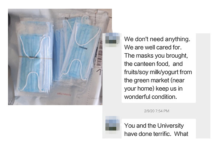Click the 2/9/20 7:54 PM timestamp
Image resolution: width=218 pixels, height=145 pixels.
click(157, 111)
